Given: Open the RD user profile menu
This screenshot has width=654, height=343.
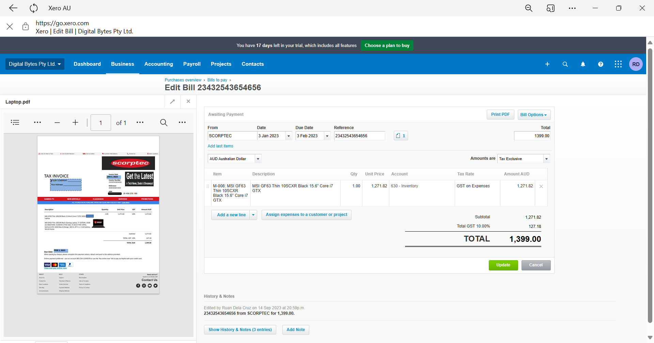Looking at the screenshot, I should (636, 64).
